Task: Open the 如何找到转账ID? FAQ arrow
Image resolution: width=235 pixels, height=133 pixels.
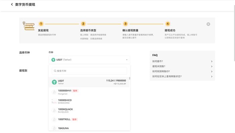Action: point(211,72)
